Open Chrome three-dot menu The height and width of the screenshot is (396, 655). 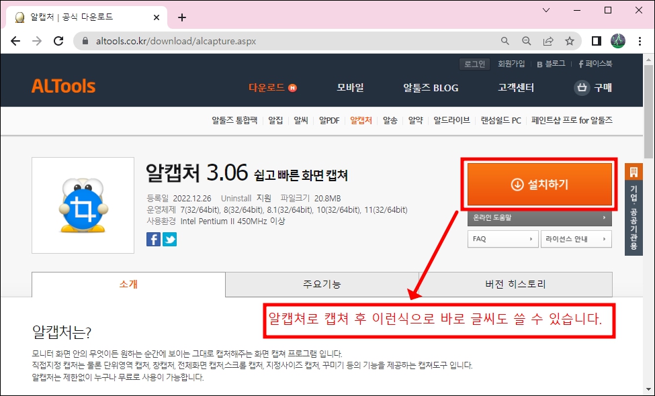tap(640, 41)
